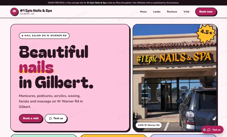The width and height of the screenshot is (227, 137).
Task: Click the Nail Salon on W Warner Rd pill
Action: click(x=44, y=36)
